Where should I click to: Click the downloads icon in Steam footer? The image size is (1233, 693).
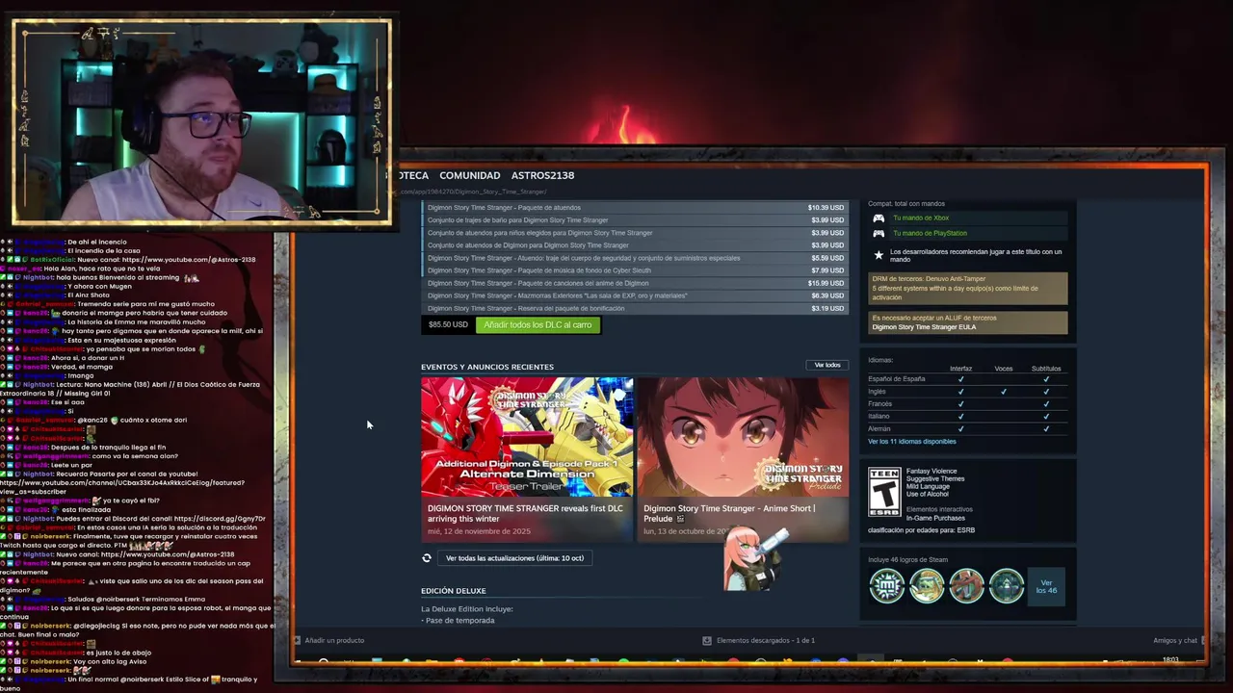click(707, 640)
